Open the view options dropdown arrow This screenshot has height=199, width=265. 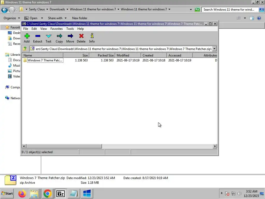245,18
